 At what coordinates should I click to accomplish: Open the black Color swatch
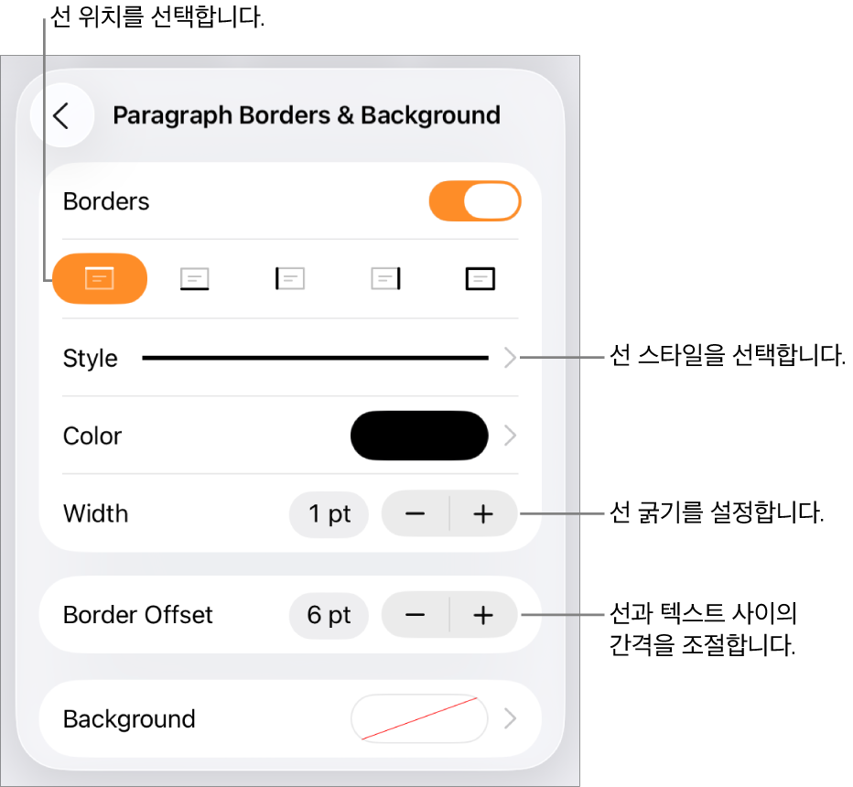pos(419,436)
